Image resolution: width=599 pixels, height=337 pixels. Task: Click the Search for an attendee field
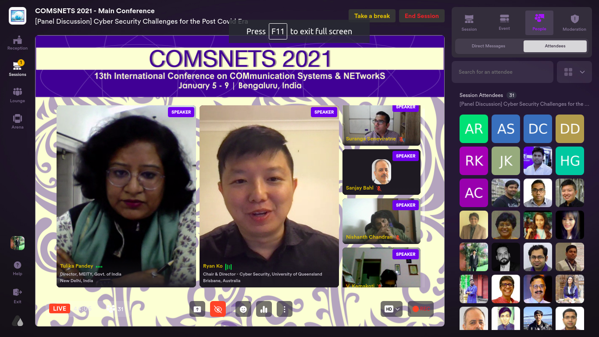click(x=502, y=72)
